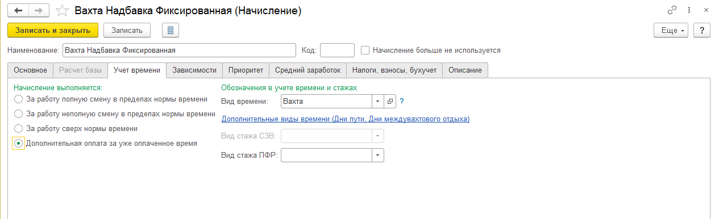Click the back navigation arrow

click(18, 11)
